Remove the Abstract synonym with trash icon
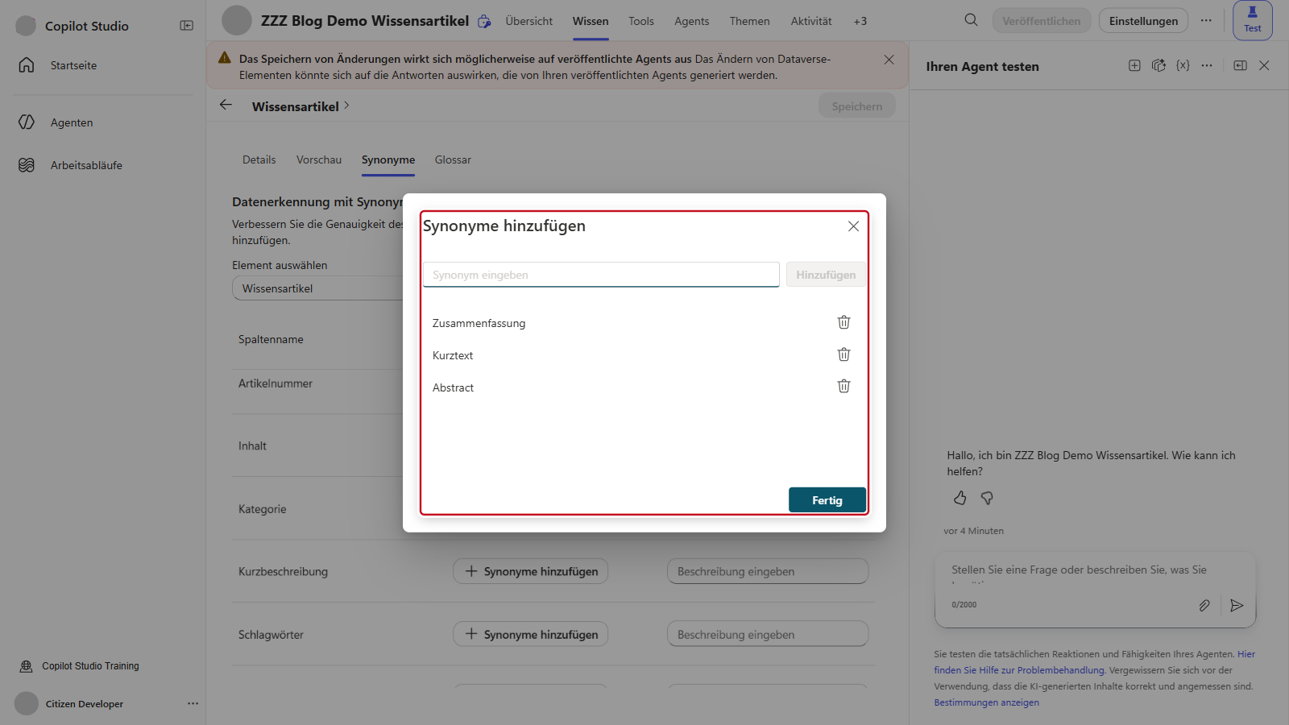This screenshot has width=1289, height=725. (x=843, y=387)
